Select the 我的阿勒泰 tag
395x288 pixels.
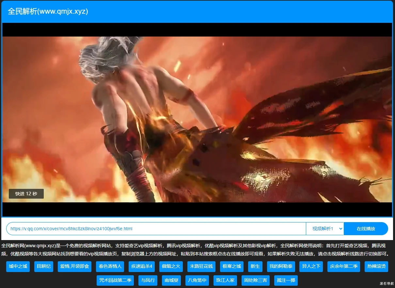(281, 266)
